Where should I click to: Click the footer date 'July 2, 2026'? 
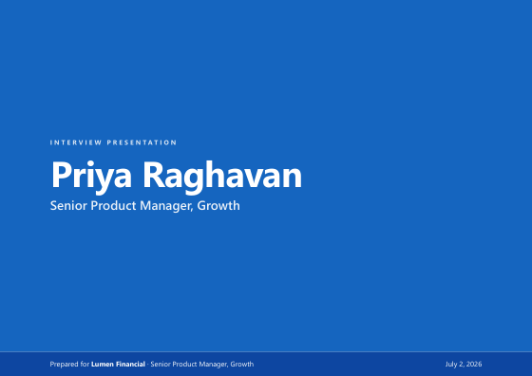point(464,365)
